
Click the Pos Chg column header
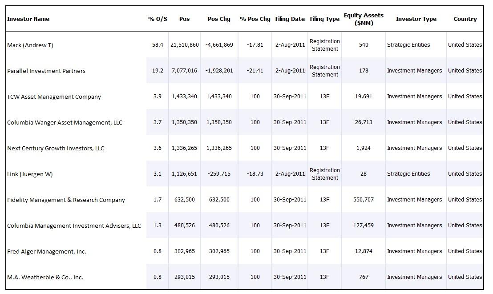pyautogui.click(x=219, y=19)
